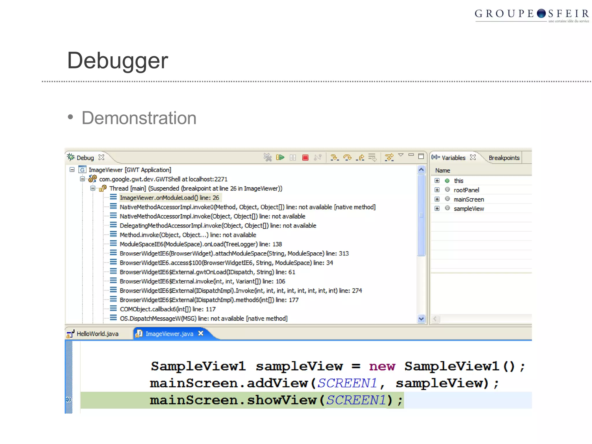Select COMObject.callback6 line: 117 frame
The height and width of the screenshot is (444, 592).
[x=168, y=309]
